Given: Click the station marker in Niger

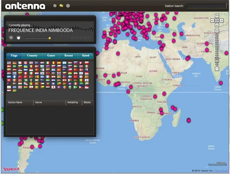Looking at the screenshot, I should (x=118, y=74).
